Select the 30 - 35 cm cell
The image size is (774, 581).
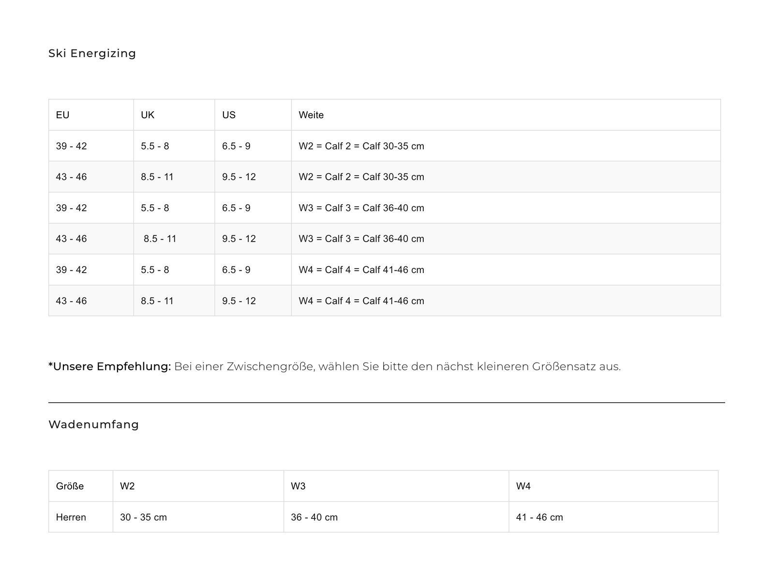[x=143, y=517]
